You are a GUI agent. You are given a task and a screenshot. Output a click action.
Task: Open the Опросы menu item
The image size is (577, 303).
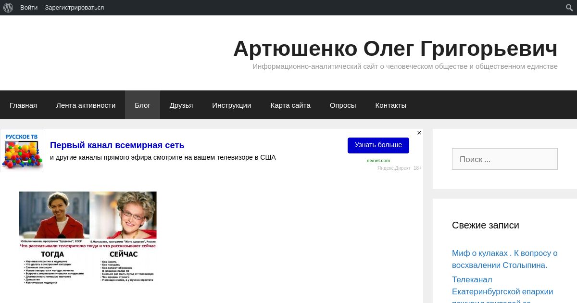point(343,105)
